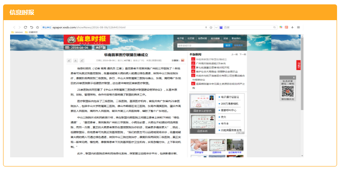
Task: Open news item 3 about 第七批
Action: [x=213, y=67]
